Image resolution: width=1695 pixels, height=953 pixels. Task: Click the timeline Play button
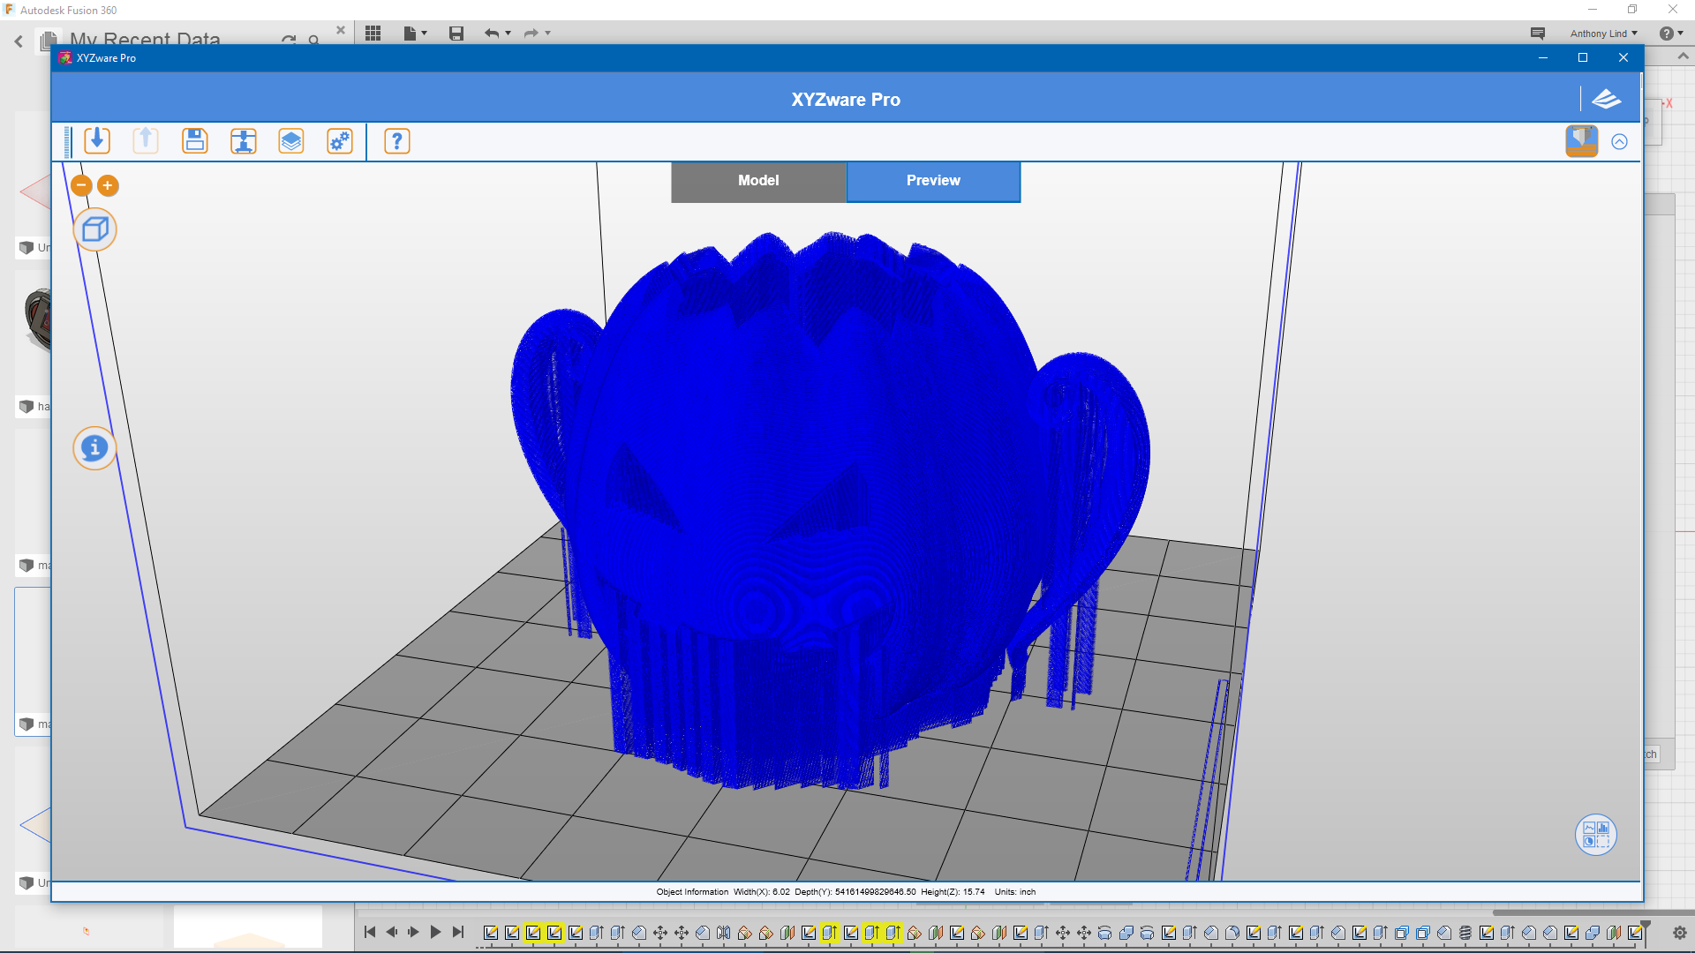click(435, 932)
